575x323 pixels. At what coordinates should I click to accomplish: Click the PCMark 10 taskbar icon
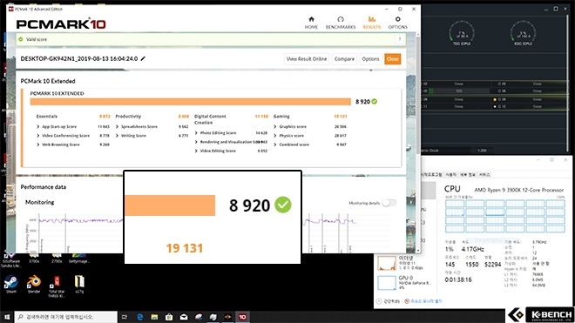pos(242,317)
